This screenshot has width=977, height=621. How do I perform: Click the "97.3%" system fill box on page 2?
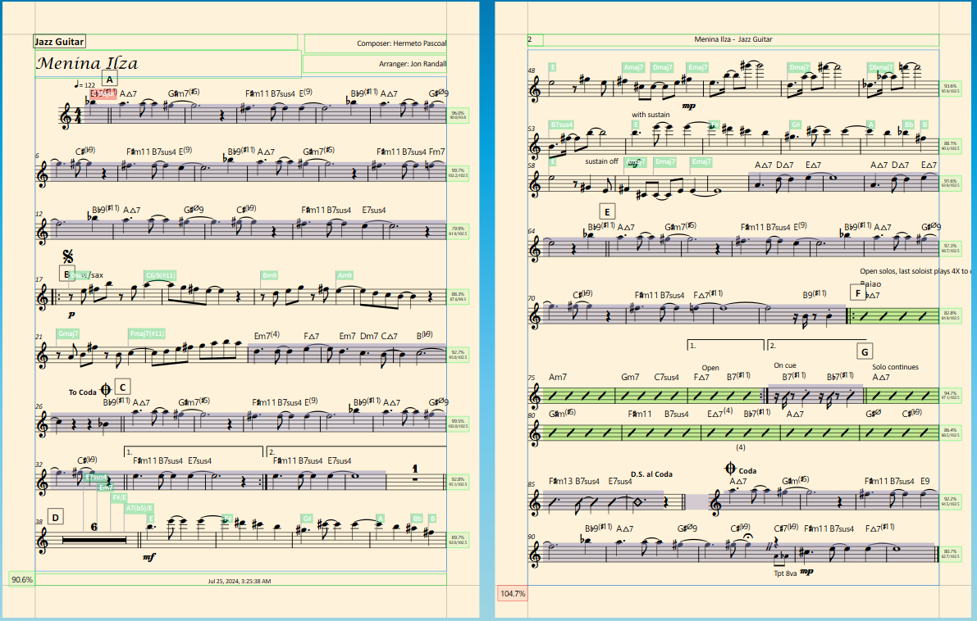tap(950, 248)
